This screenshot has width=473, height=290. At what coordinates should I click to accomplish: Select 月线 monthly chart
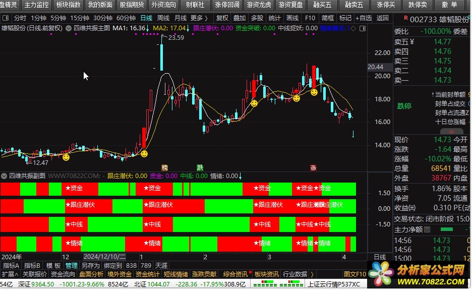(181, 18)
